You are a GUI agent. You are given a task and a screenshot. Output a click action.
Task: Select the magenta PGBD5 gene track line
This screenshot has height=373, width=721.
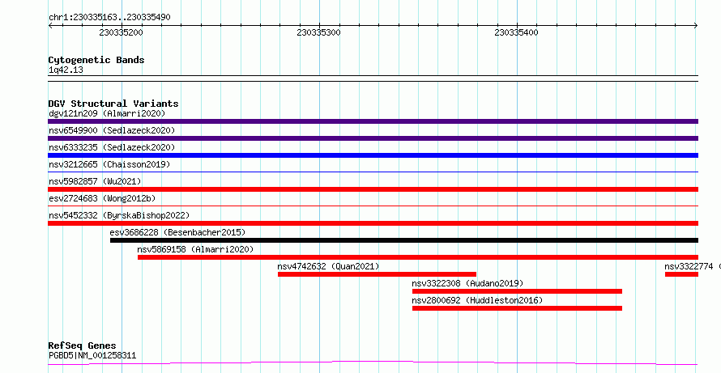click(x=373, y=363)
